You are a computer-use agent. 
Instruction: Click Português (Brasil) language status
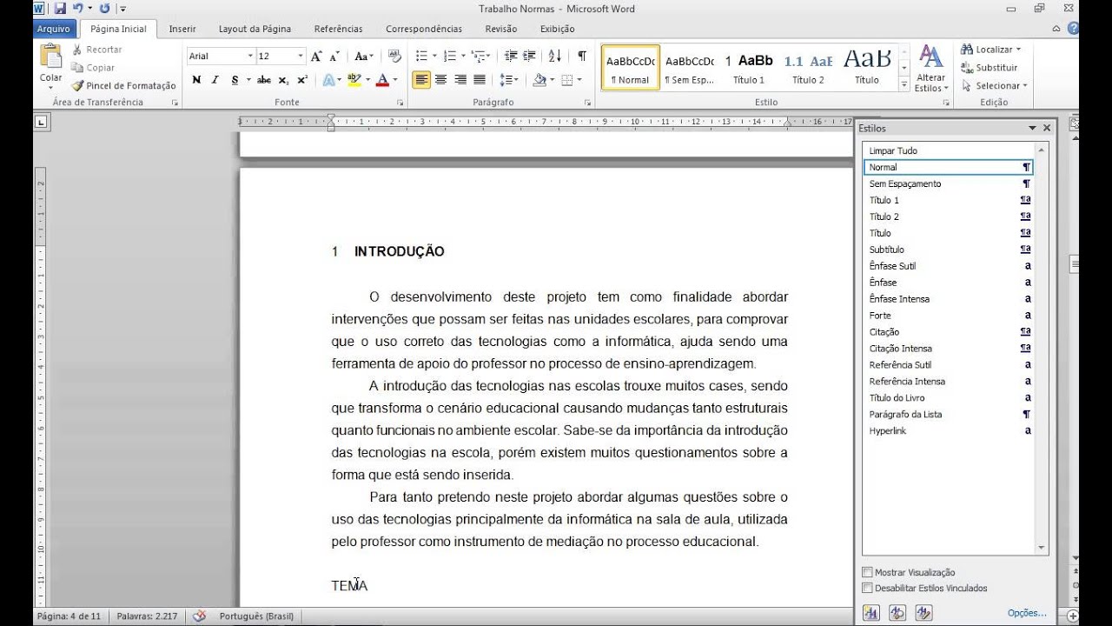256,616
